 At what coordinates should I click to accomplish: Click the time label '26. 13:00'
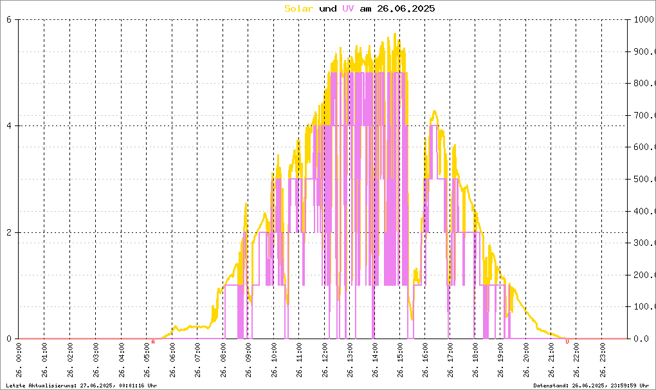350,360
